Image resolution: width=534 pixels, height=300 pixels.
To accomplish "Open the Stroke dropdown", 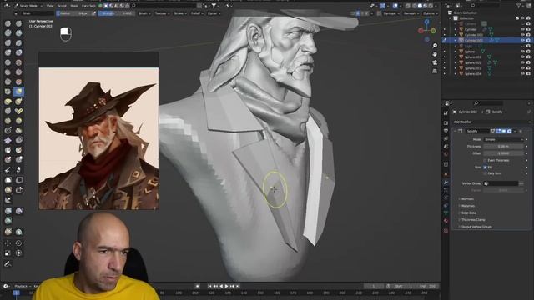I will click(179, 13).
